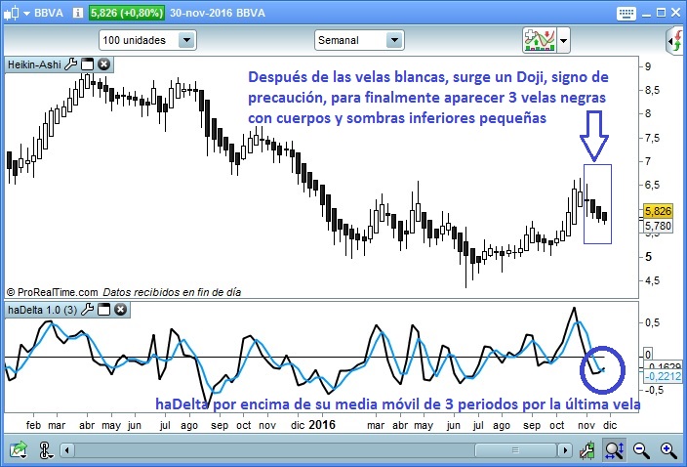
Task: Open the BBVA ticker dropdown arrow
Action: tap(26, 13)
